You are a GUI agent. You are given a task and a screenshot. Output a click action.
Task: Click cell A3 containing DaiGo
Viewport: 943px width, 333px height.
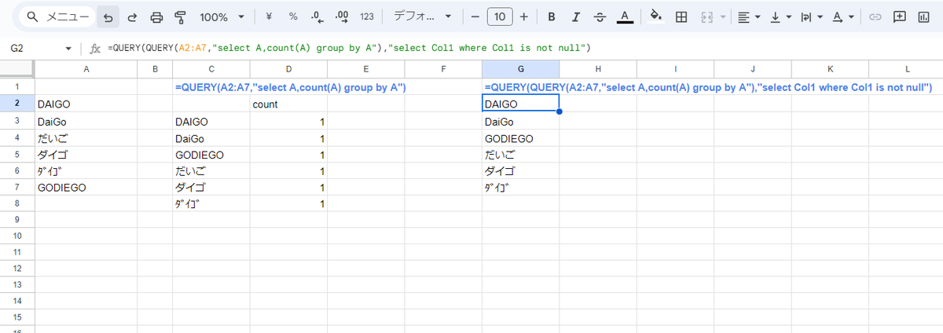tap(85, 121)
